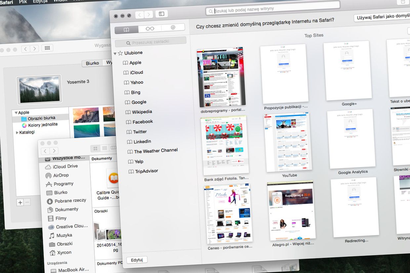Click the Edytuj button in bookmarks sidebar

[x=137, y=260]
